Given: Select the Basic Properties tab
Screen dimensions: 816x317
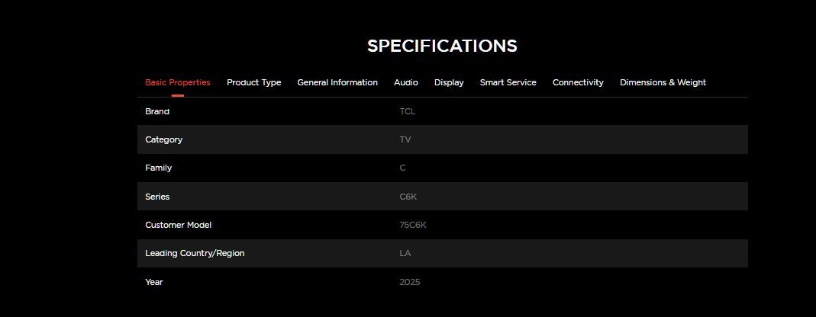Looking at the screenshot, I should pos(177,82).
